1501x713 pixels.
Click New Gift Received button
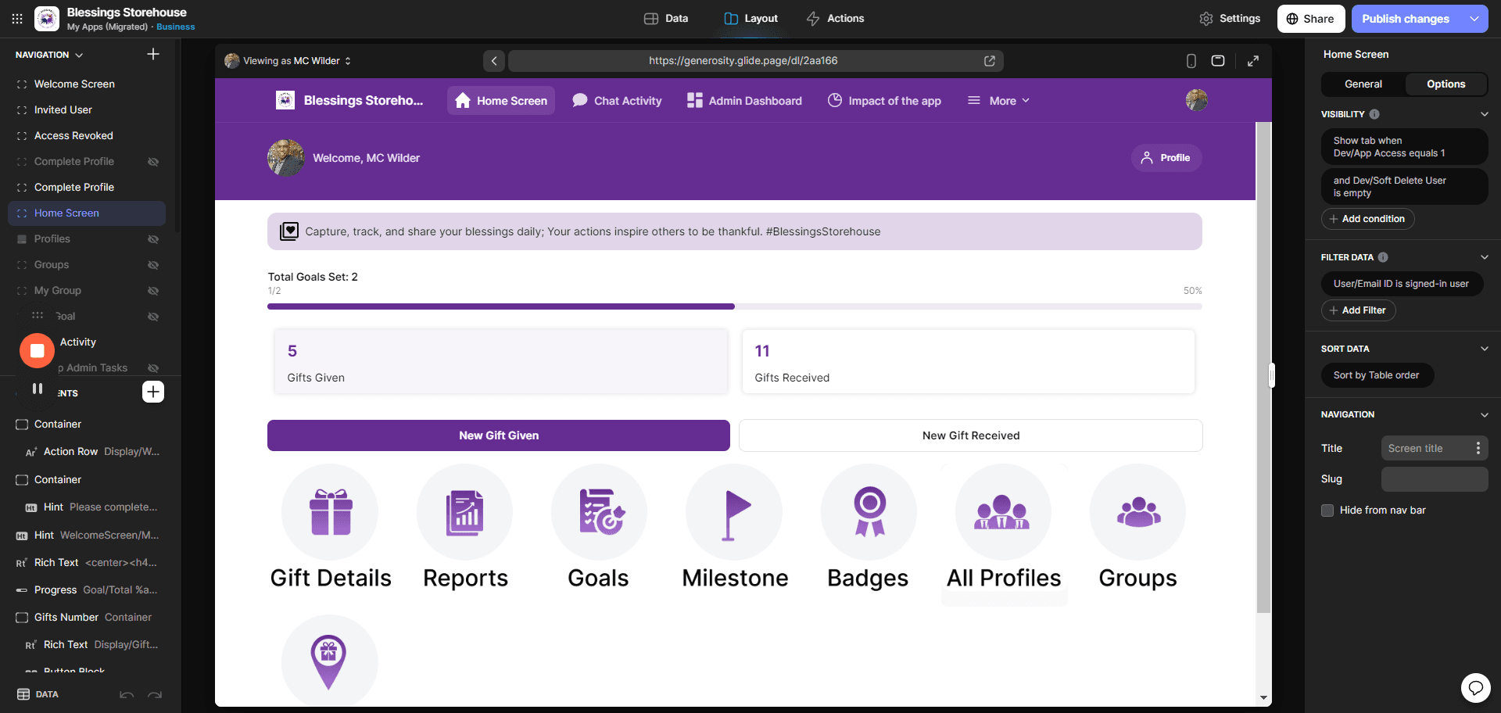point(971,435)
